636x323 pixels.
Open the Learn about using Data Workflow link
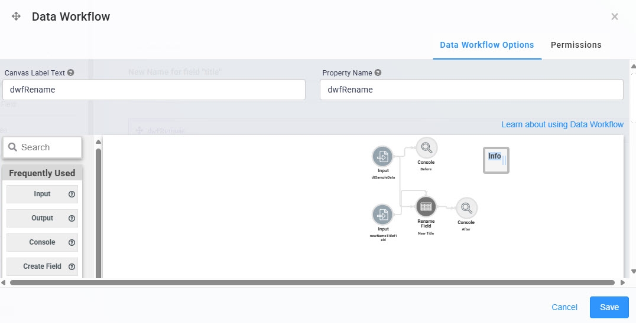tap(562, 124)
